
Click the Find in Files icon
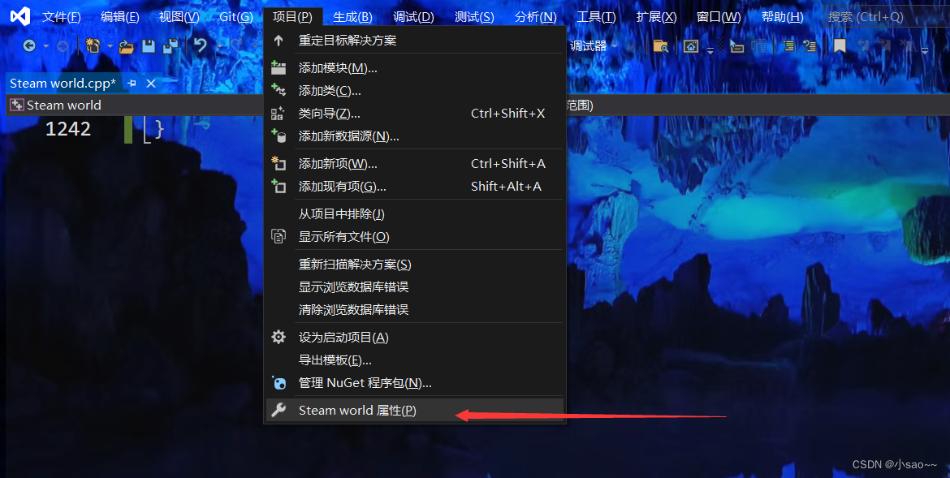661,46
